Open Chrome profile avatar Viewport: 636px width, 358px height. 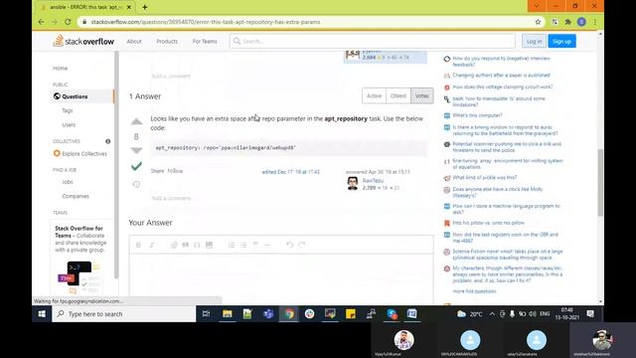581,22
